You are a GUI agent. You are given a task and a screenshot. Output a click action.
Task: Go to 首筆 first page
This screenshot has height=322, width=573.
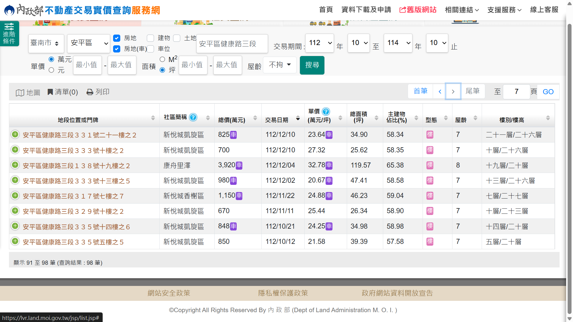pos(420,91)
